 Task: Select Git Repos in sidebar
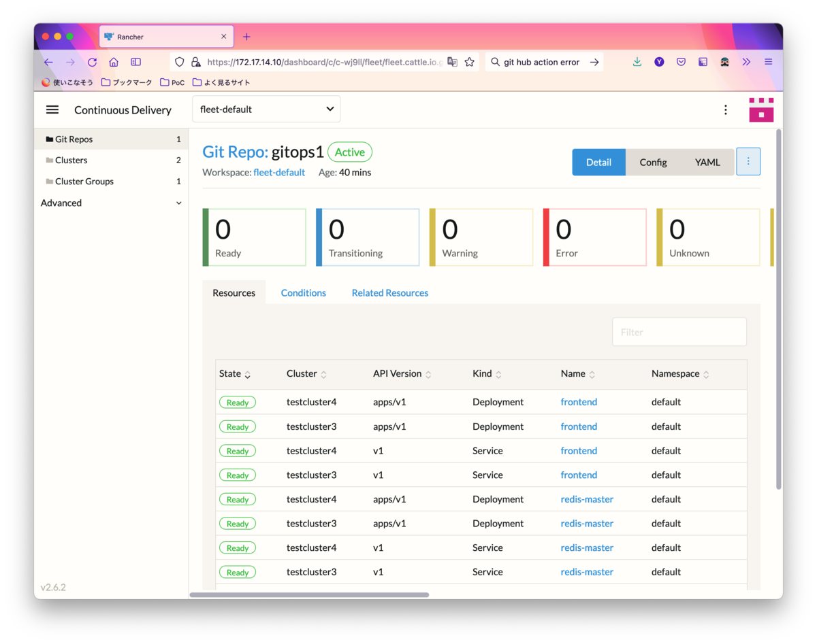tap(111, 139)
